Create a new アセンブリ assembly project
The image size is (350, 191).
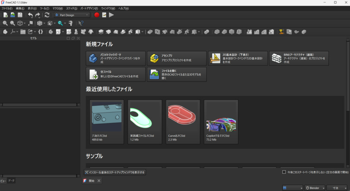177,58
